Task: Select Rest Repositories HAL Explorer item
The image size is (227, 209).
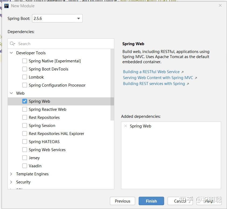Action: point(56,133)
